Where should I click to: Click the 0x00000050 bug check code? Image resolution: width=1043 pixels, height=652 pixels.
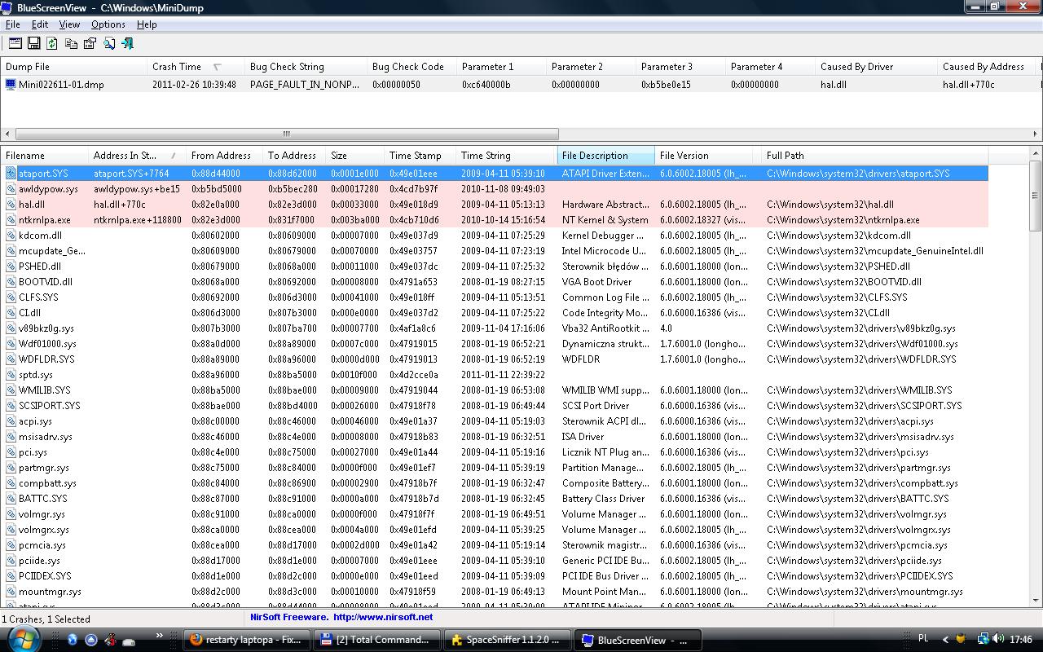[396, 84]
